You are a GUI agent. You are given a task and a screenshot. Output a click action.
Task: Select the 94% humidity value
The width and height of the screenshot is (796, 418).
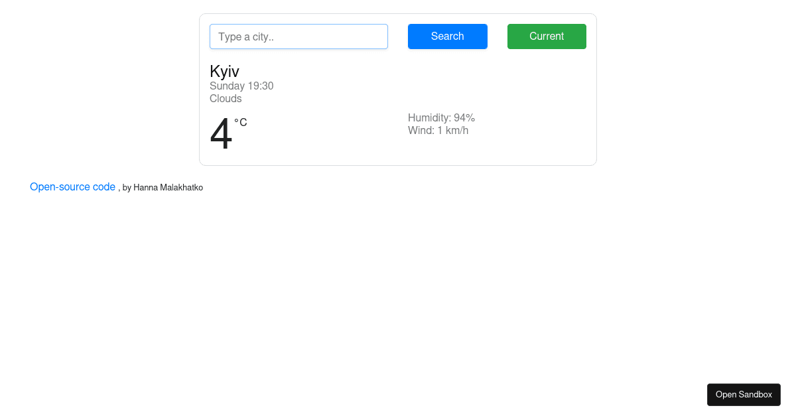tap(464, 118)
